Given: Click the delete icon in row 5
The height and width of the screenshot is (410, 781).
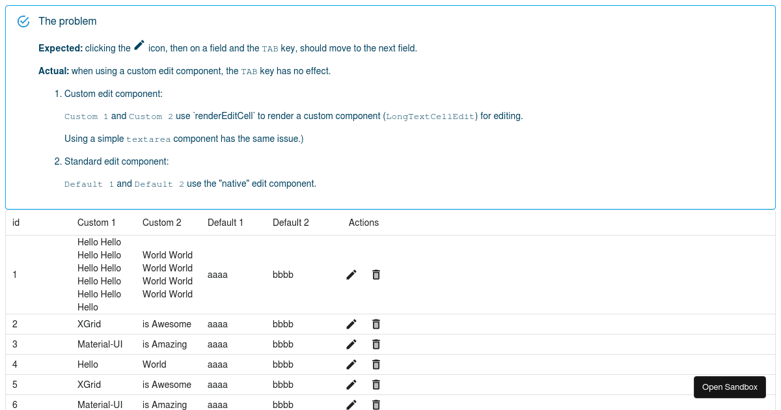Looking at the screenshot, I should [376, 385].
